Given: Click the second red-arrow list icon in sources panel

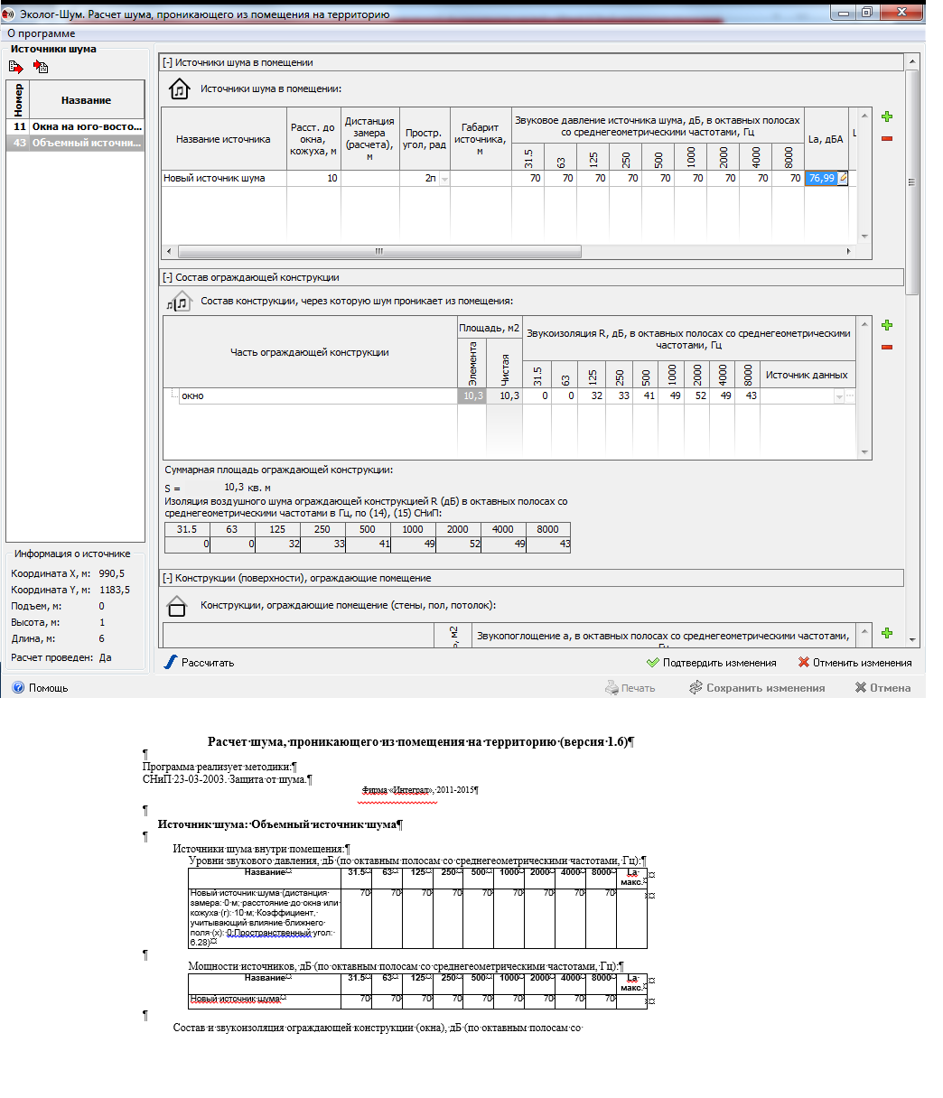Looking at the screenshot, I should [x=41, y=67].
